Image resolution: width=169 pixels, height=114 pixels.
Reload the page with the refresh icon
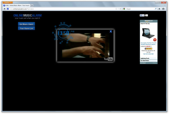(120, 9)
